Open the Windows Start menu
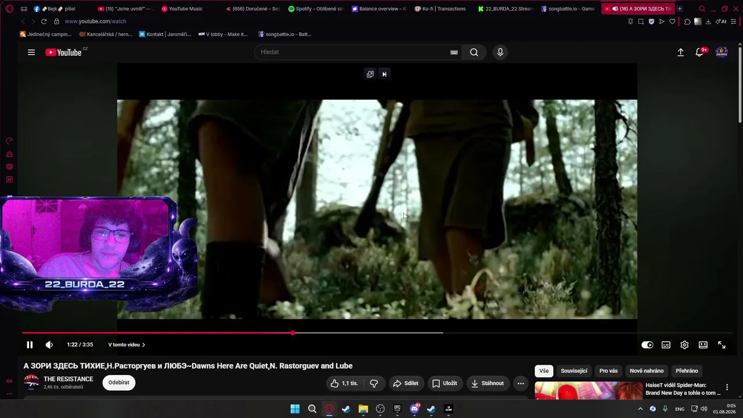 tap(295, 409)
